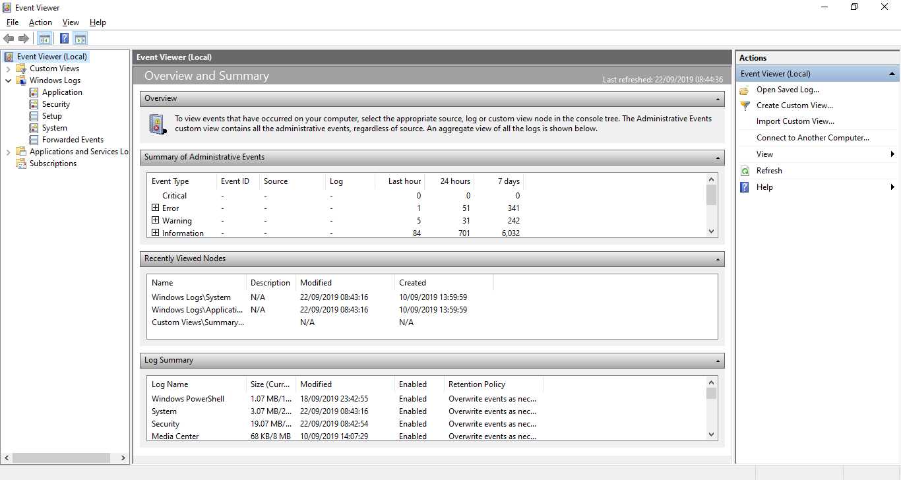
Task: Collapse the Windows Logs tree node
Action: click(x=8, y=80)
